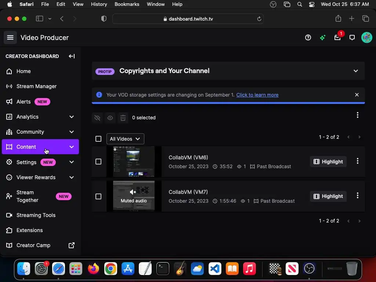The width and height of the screenshot is (376, 282).
Task: Collapse the Creator Dashboard sidebar arrow
Action: pyautogui.click(x=72, y=56)
